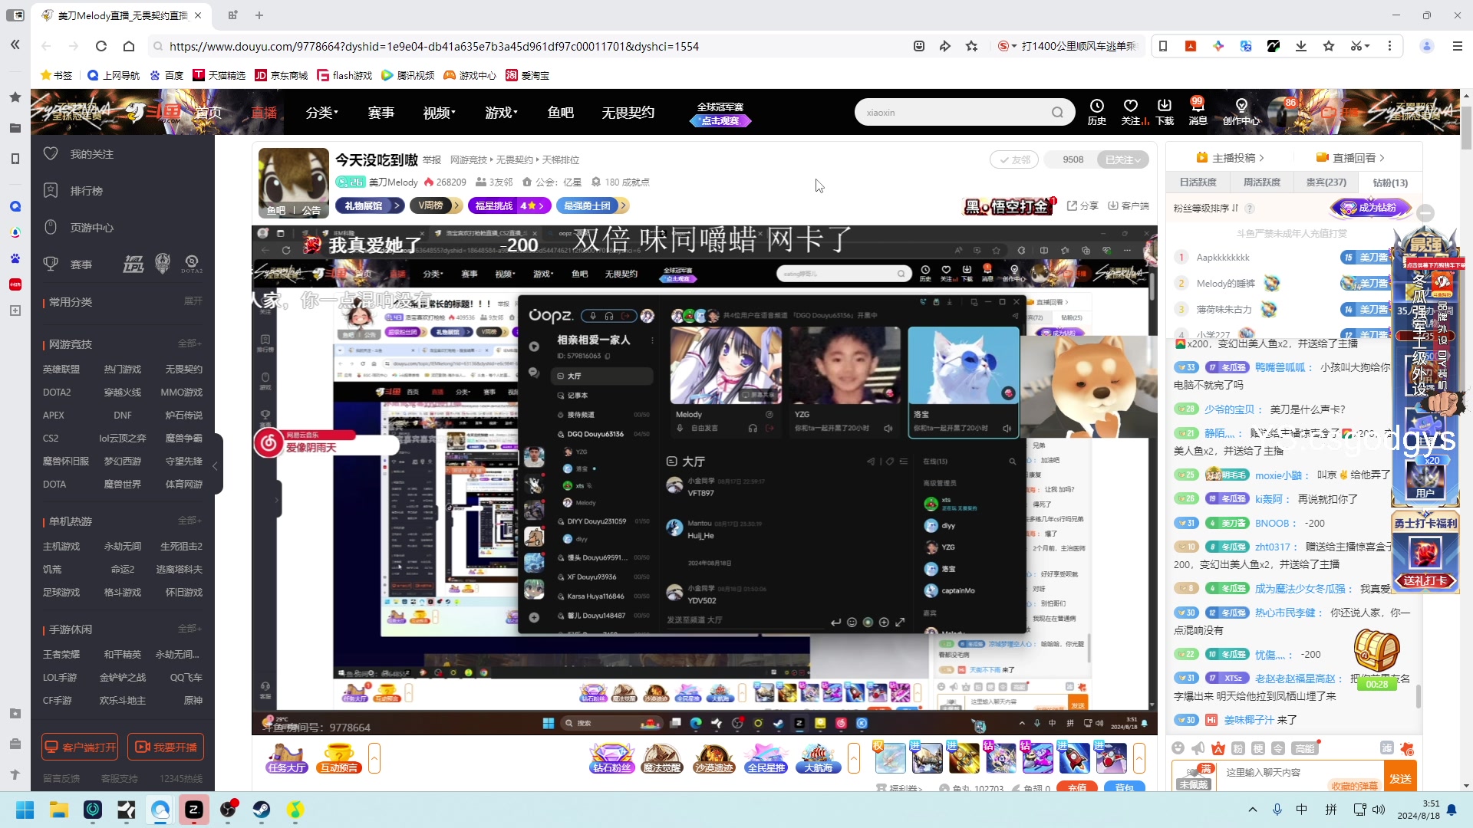Send chat message with 发送 button

[x=1400, y=778]
